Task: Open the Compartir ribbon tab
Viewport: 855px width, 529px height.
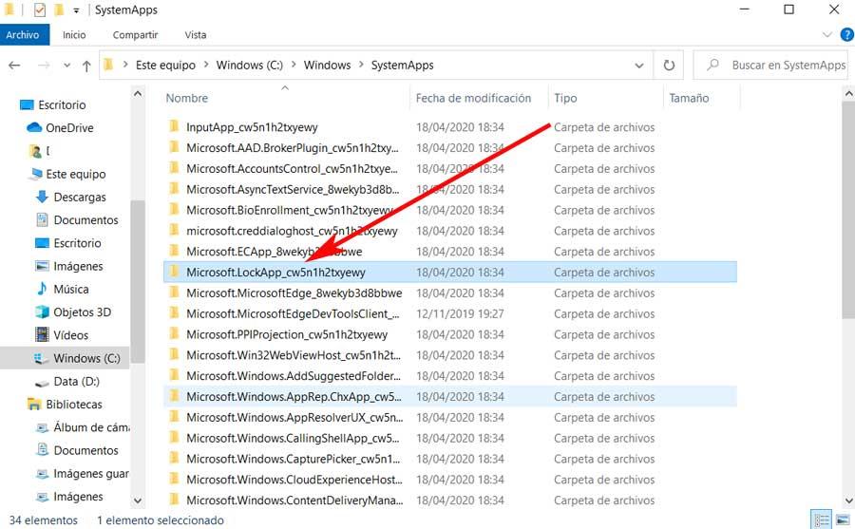Action: point(135,35)
